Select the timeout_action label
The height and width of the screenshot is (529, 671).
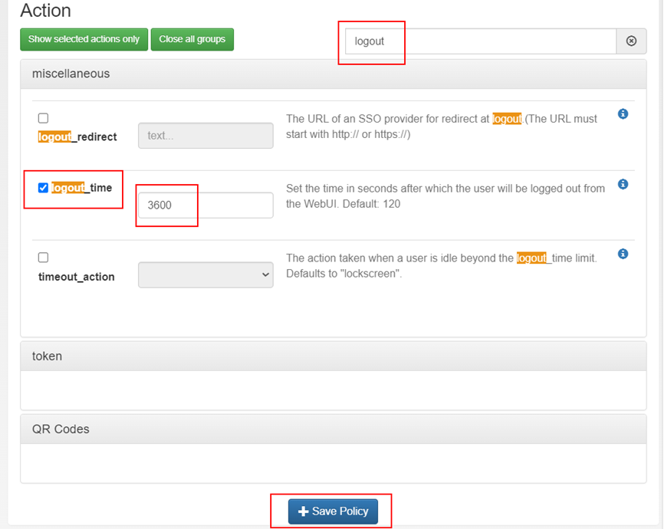(77, 277)
